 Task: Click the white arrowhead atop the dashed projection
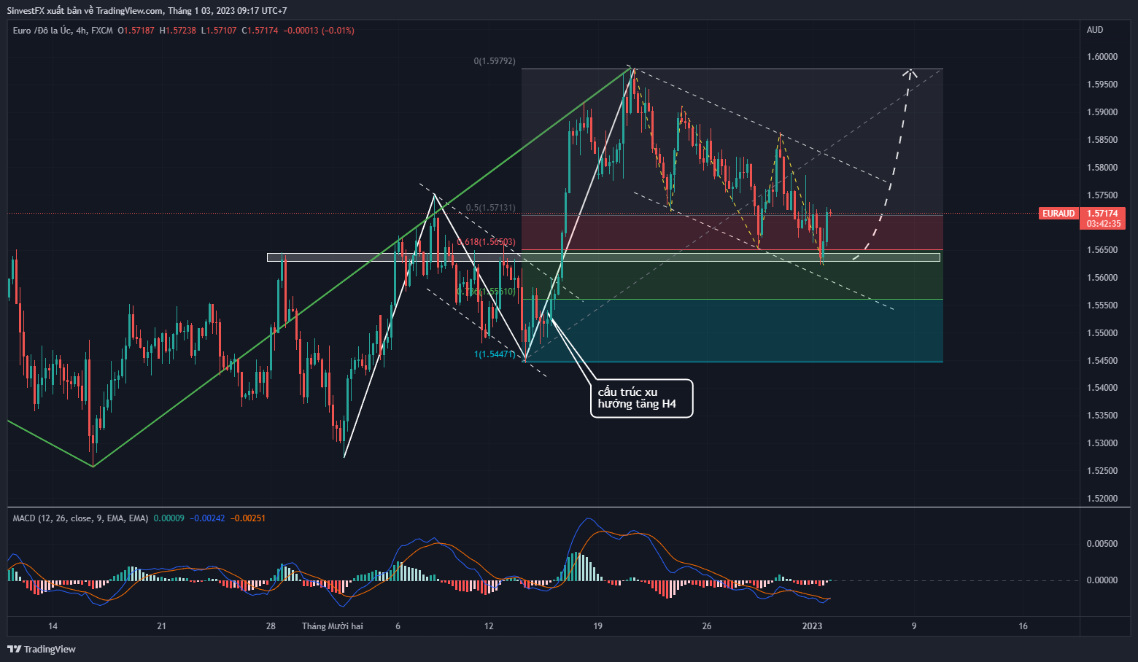tap(910, 71)
